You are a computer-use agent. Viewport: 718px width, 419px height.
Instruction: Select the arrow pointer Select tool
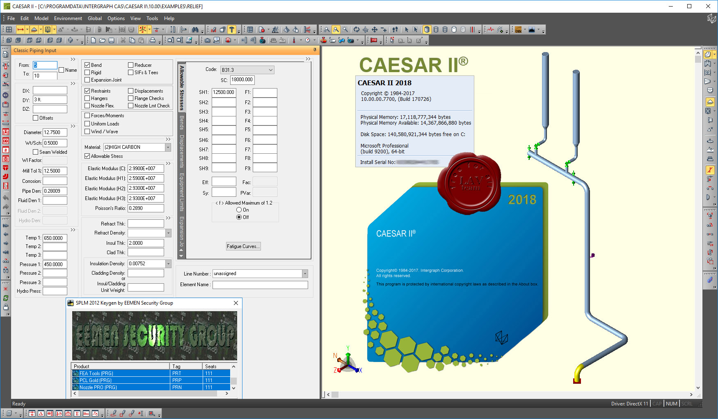pos(407,30)
